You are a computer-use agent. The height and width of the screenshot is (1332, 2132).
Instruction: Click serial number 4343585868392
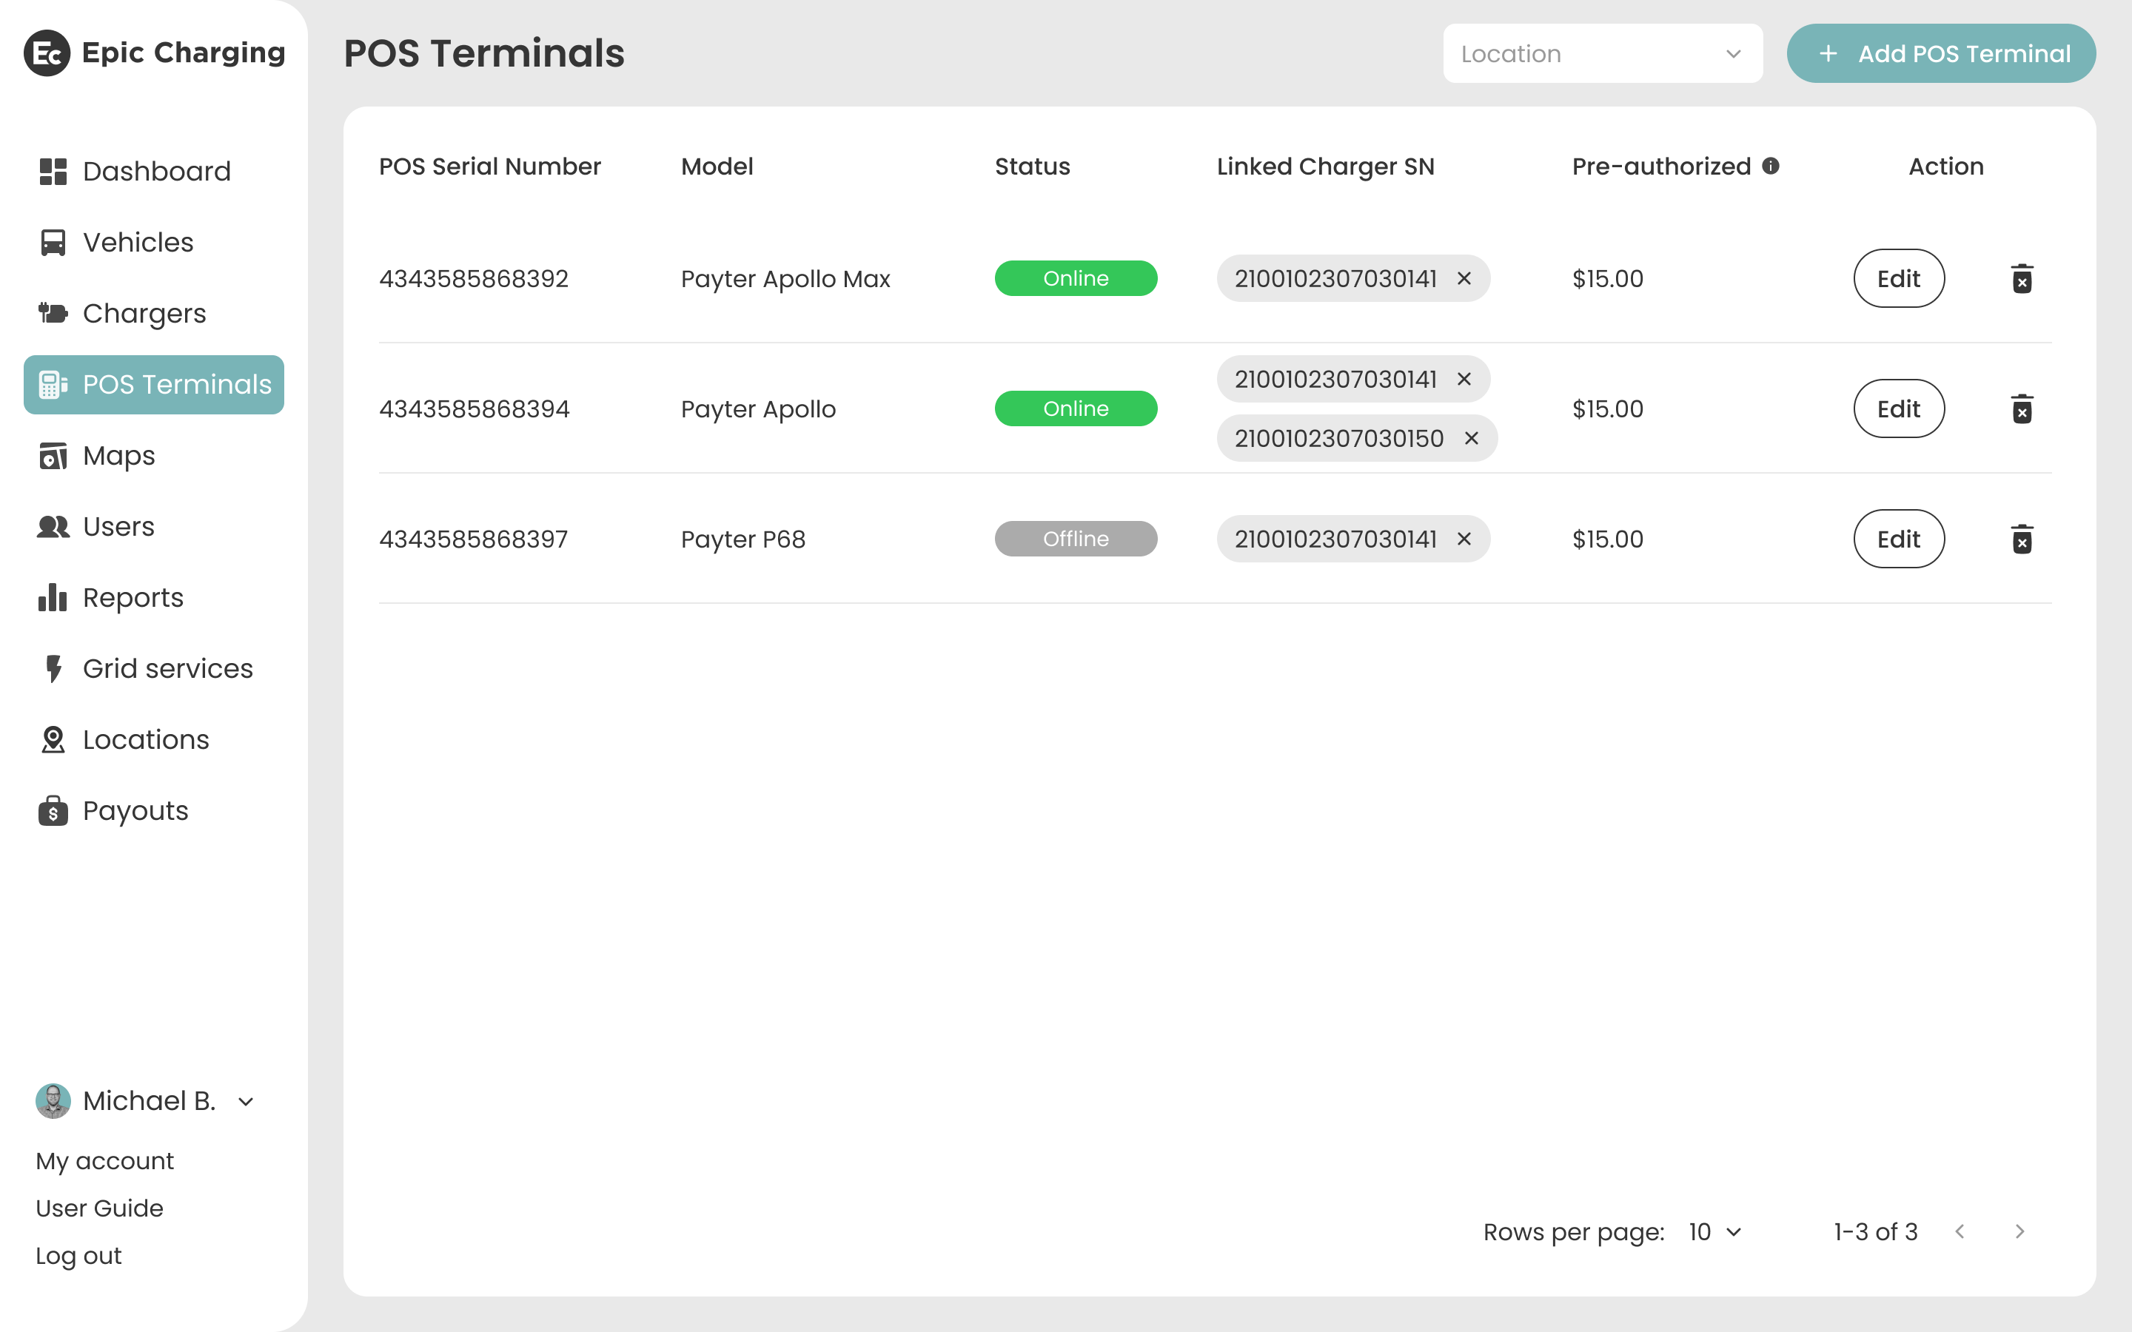click(474, 278)
